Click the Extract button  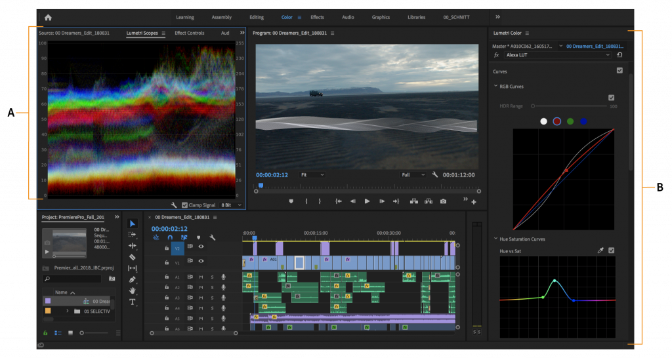click(428, 201)
